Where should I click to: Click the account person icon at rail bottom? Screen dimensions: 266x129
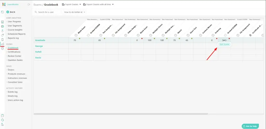(x=2, y=124)
